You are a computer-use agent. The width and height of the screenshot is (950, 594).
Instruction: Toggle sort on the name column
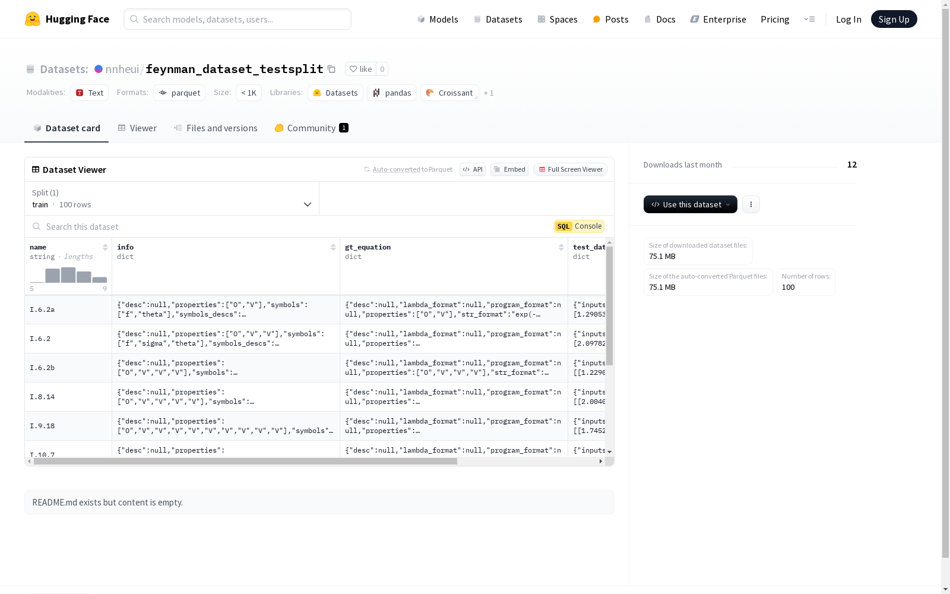coord(105,247)
